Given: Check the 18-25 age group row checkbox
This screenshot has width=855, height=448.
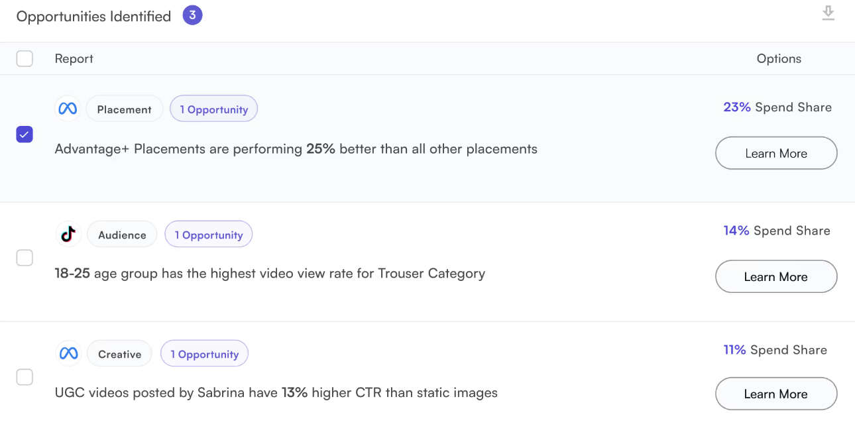Looking at the screenshot, I should coord(25,258).
